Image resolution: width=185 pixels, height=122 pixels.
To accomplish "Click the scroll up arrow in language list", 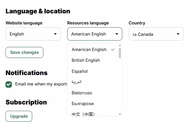I will 120,46.
